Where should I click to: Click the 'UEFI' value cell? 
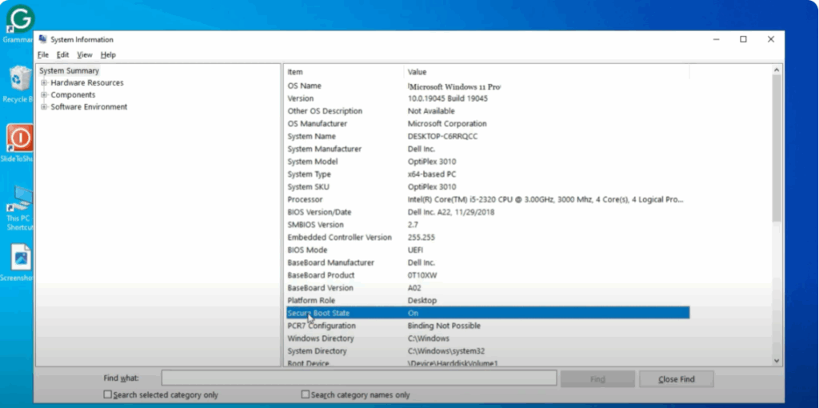416,250
